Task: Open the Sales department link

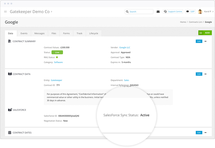Action: coord(127,80)
